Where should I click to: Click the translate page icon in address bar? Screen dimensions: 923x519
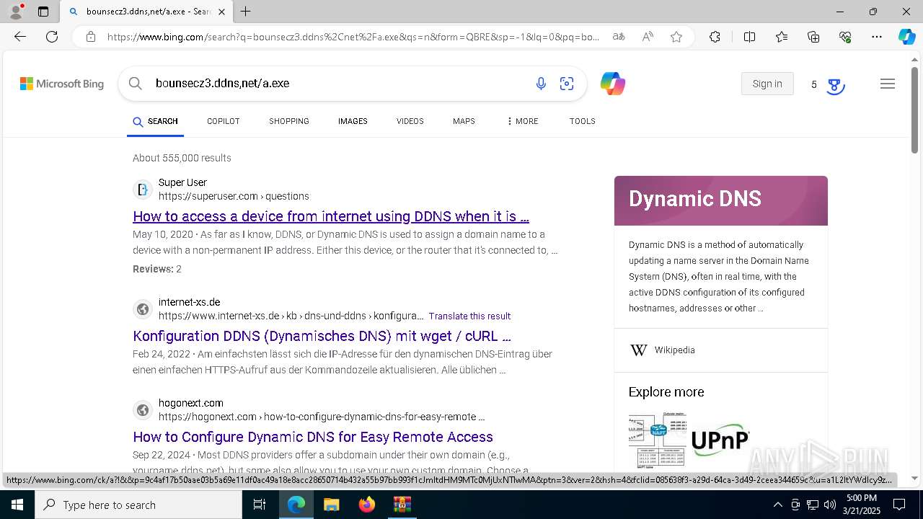pos(619,37)
